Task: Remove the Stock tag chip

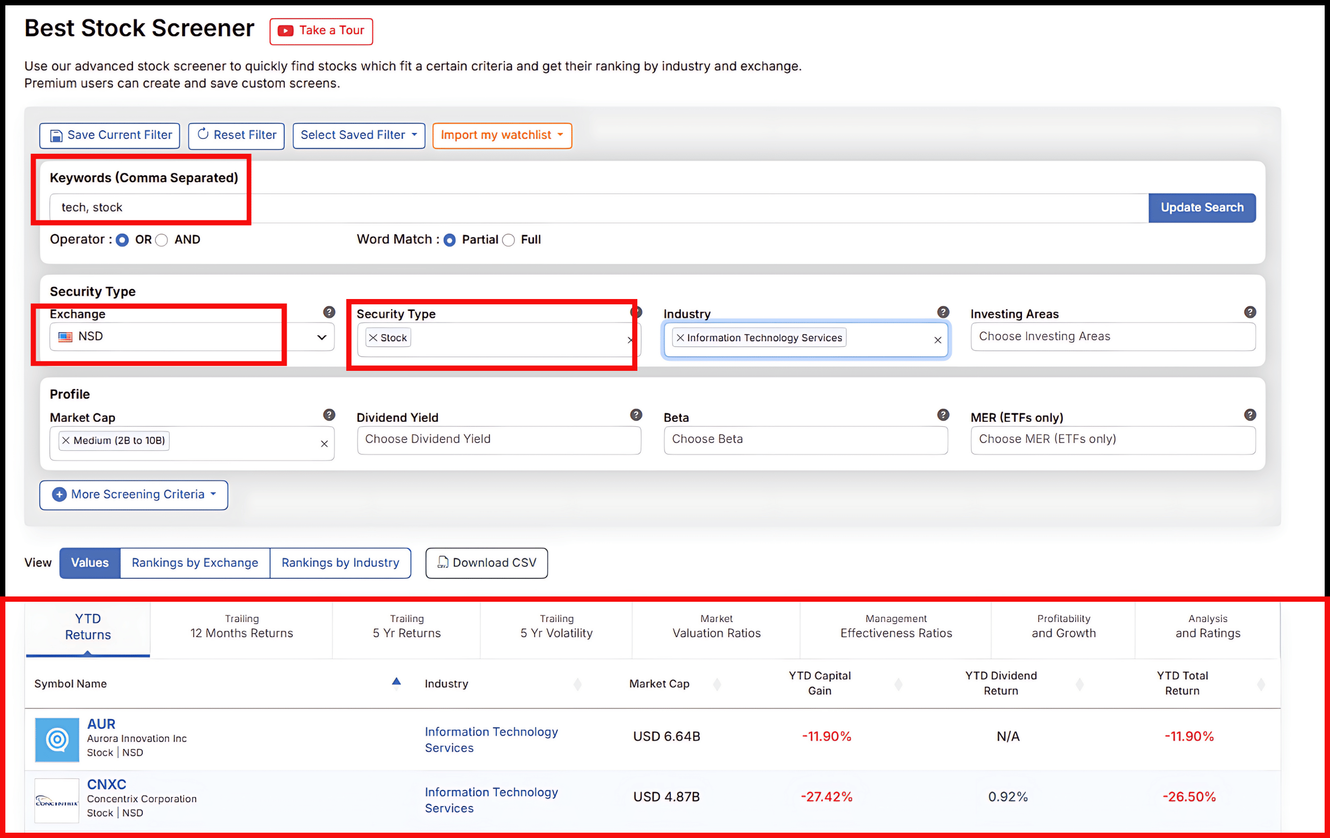Action: [x=373, y=337]
